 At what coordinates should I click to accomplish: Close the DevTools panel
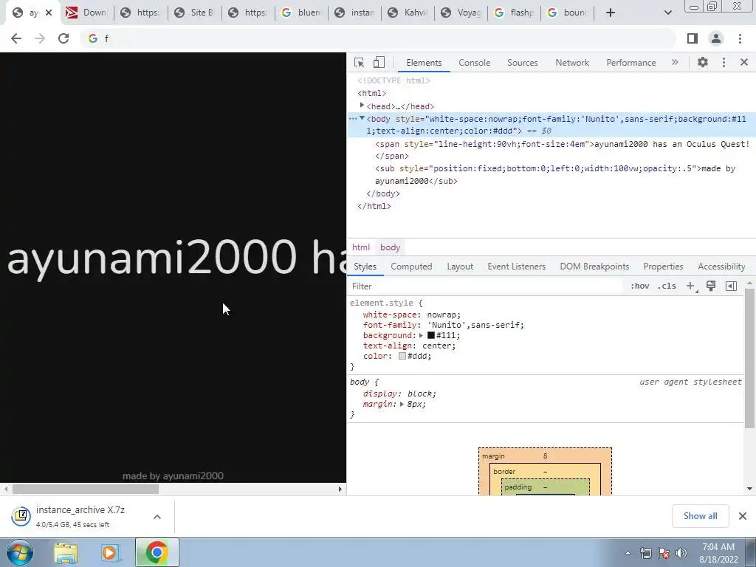coord(744,62)
